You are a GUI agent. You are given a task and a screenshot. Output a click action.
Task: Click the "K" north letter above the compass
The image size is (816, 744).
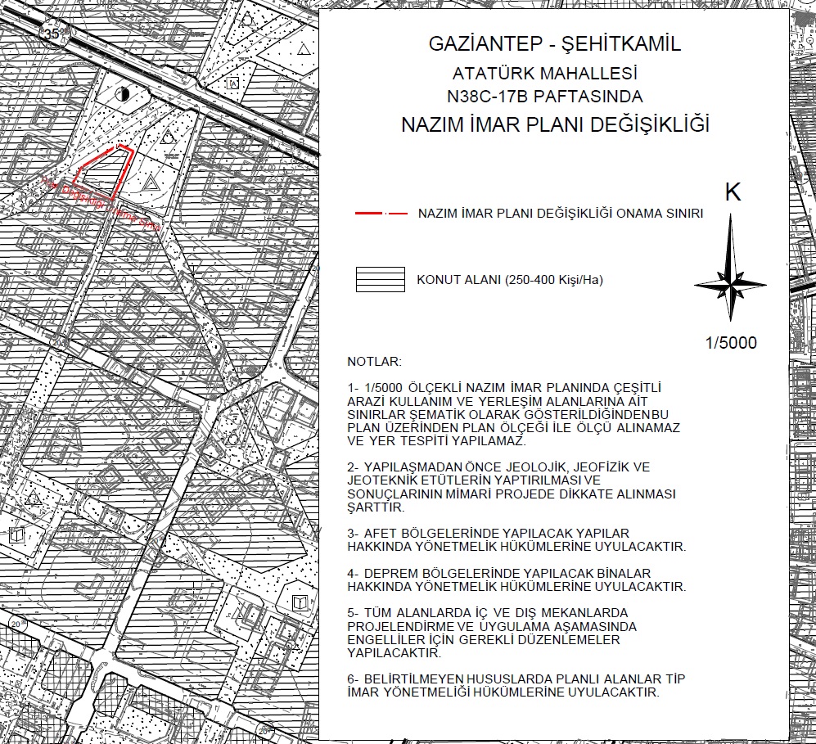coord(733,192)
